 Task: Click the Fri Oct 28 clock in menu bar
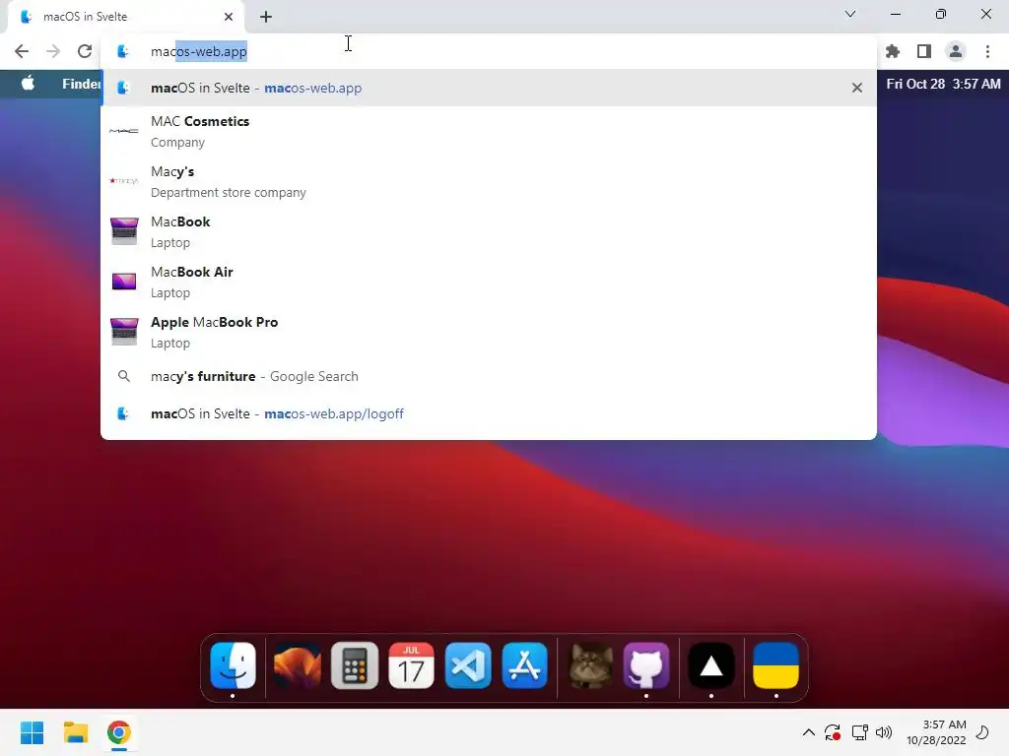pos(943,84)
